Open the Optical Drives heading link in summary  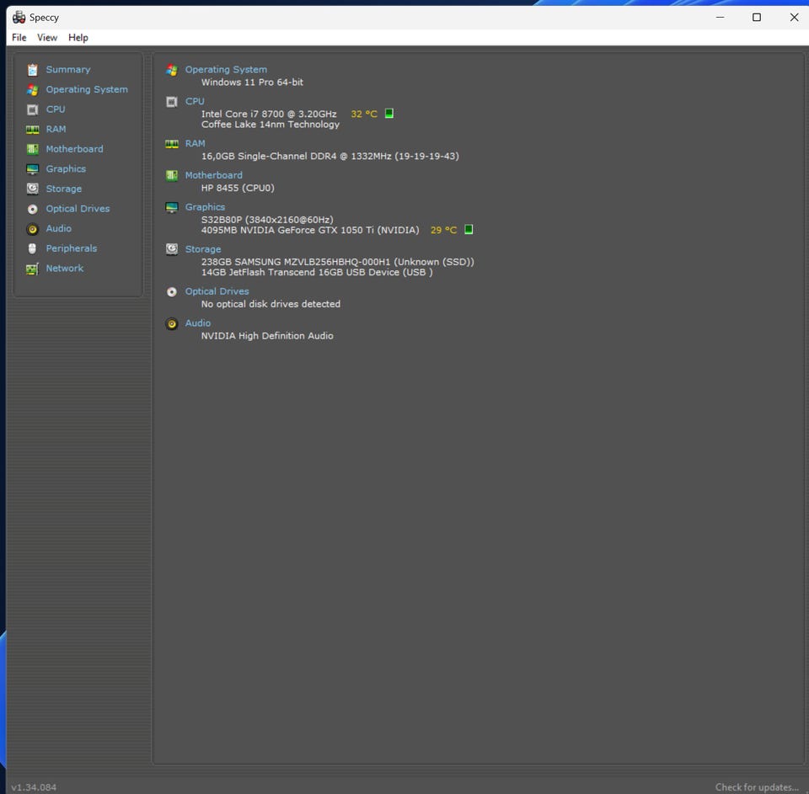(217, 292)
